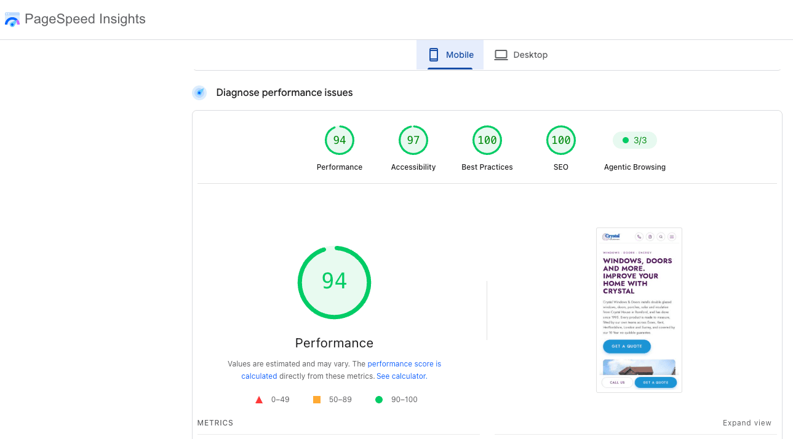Click the large Performance 94 gauge

pyautogui.click(x=334, y=282)
